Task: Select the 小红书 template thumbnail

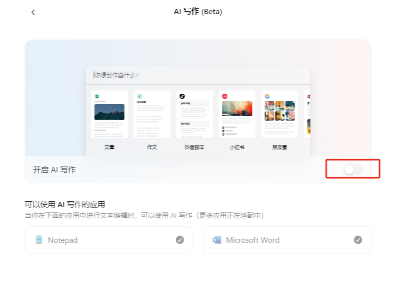Action: 237,114
